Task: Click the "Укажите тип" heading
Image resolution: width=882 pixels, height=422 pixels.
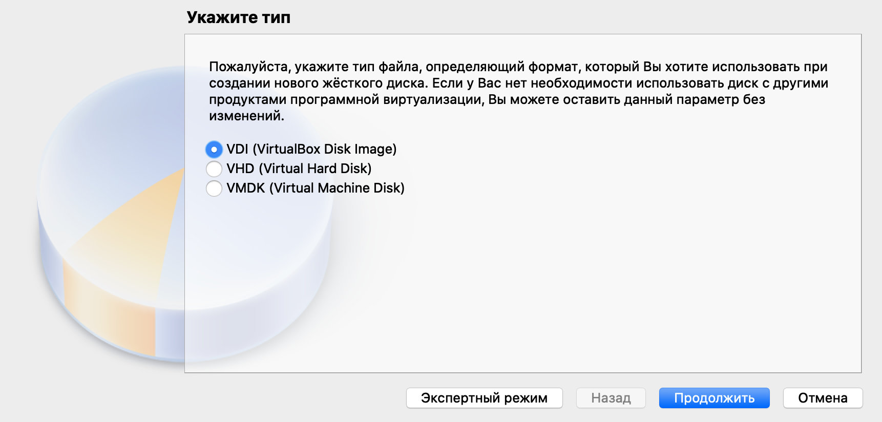Action: tap(239, 17)
